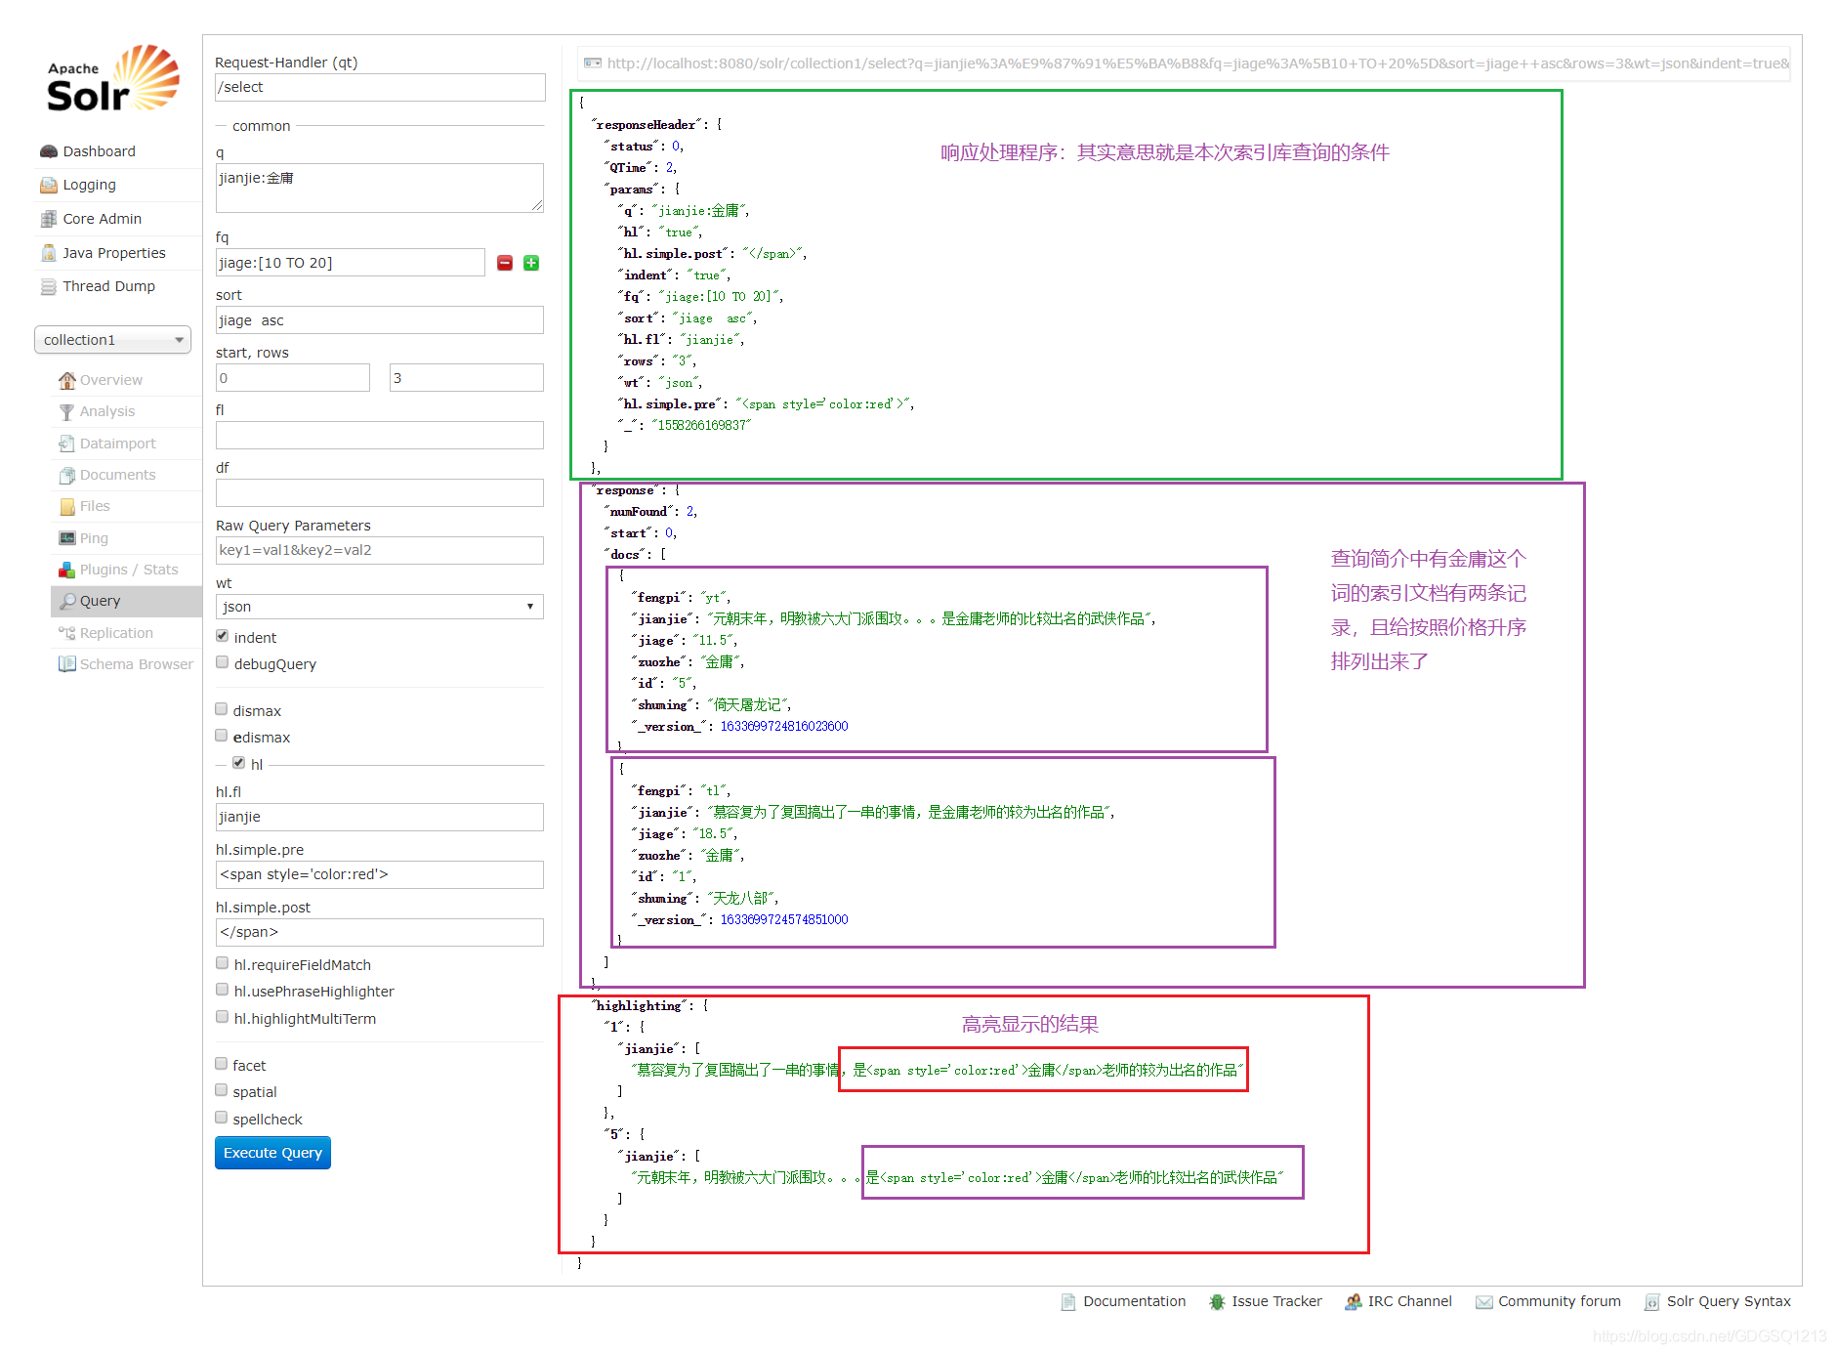Open the collection1 core selector dropdown
1836x1354 pixels.
pos(112,340)
